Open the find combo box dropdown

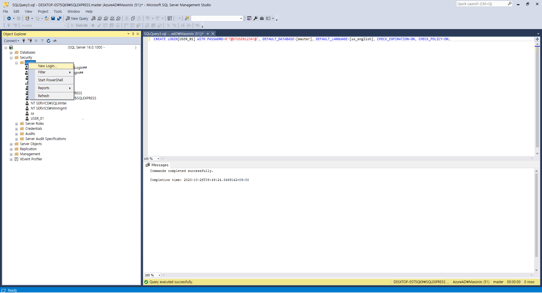click(241, 18)
